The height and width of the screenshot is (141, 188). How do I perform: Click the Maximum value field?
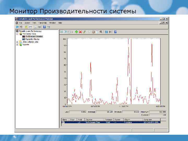158,112
